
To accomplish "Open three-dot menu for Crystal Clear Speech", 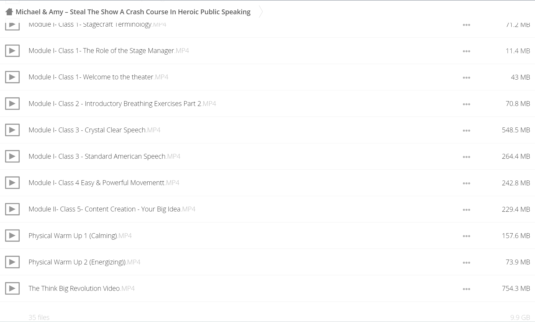I will pyautogui.click(x=466, y=130).
